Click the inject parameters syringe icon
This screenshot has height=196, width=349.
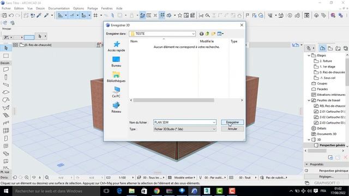pos(46,15)
